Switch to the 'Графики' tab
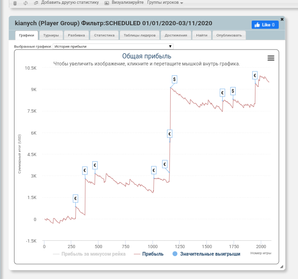The image size is (298, 279). tap(26, 36)
